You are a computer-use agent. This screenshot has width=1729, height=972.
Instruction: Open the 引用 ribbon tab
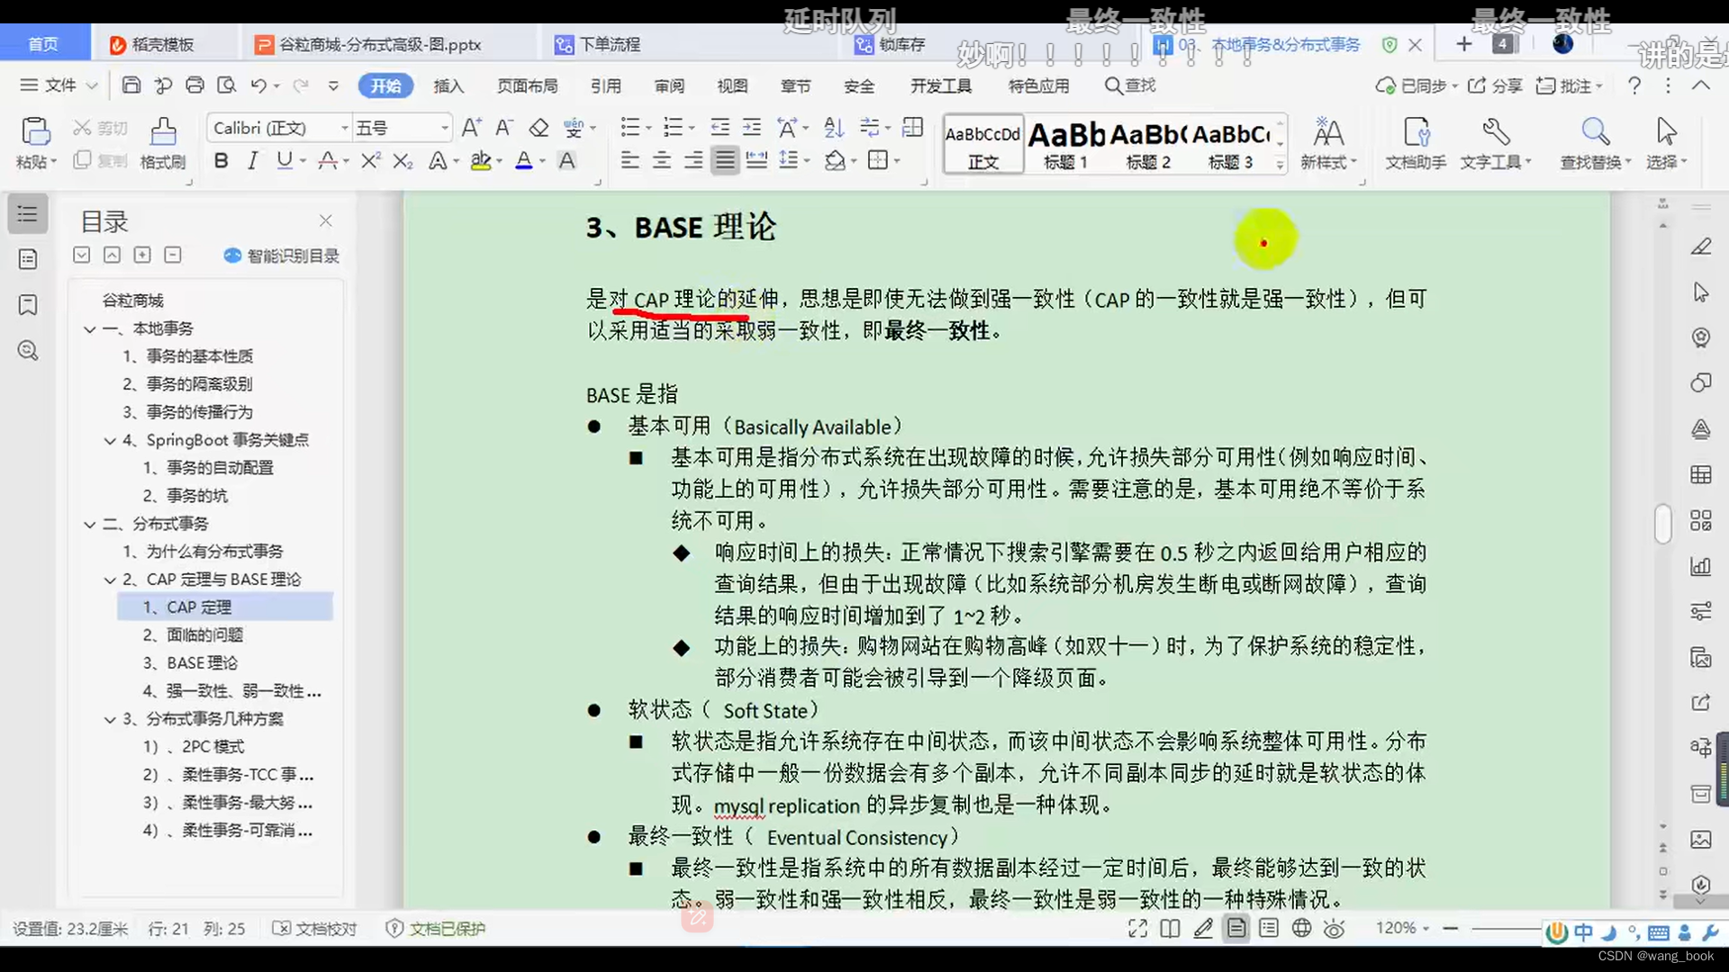(606, 85)
